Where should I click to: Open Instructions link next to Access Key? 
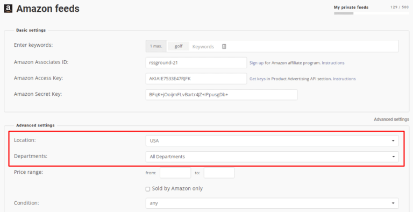click(x=344, y=79)
